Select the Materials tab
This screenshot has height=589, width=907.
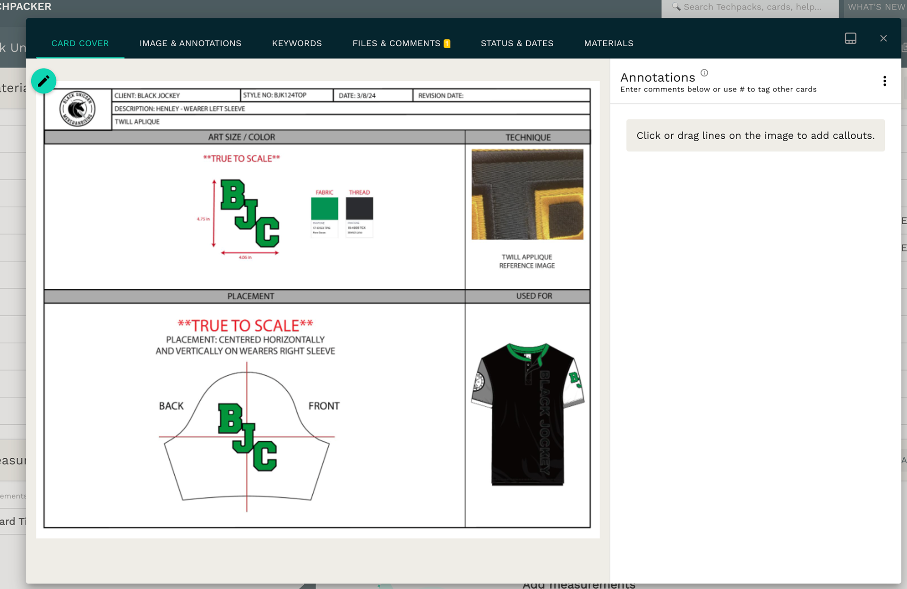608,43
